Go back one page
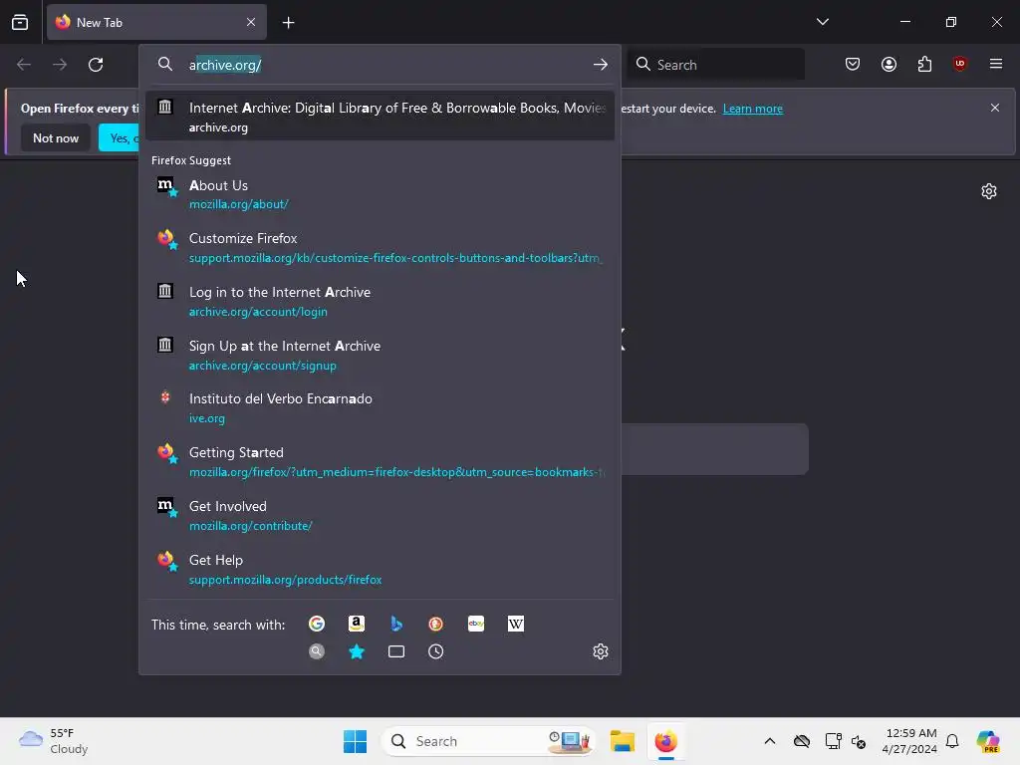This screenshot has height=765, width=1020. [24, 65]
